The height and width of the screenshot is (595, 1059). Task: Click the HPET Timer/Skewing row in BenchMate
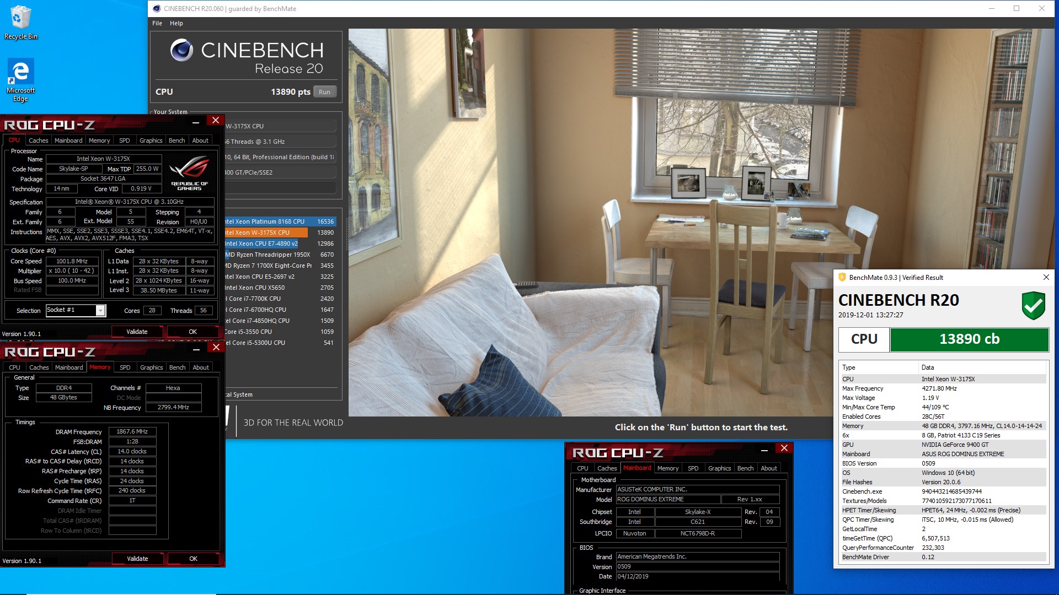[942, 510]
